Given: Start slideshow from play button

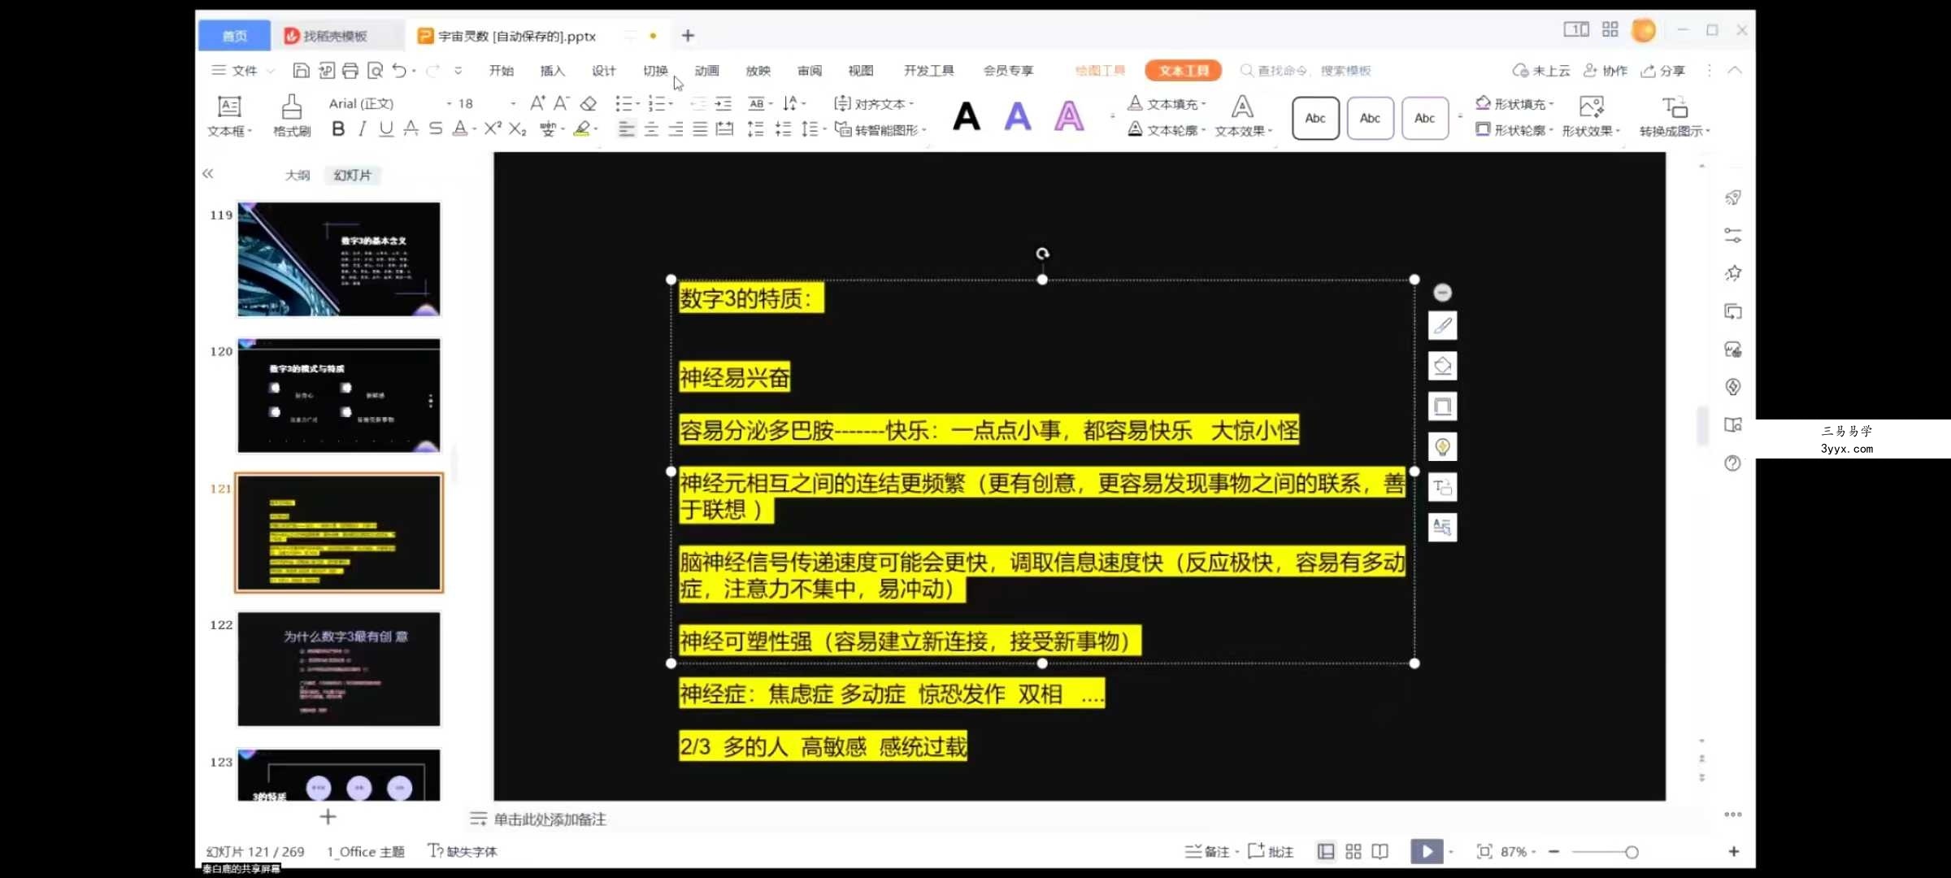Looking at the screenshot, I should [x=1427, y=851].
